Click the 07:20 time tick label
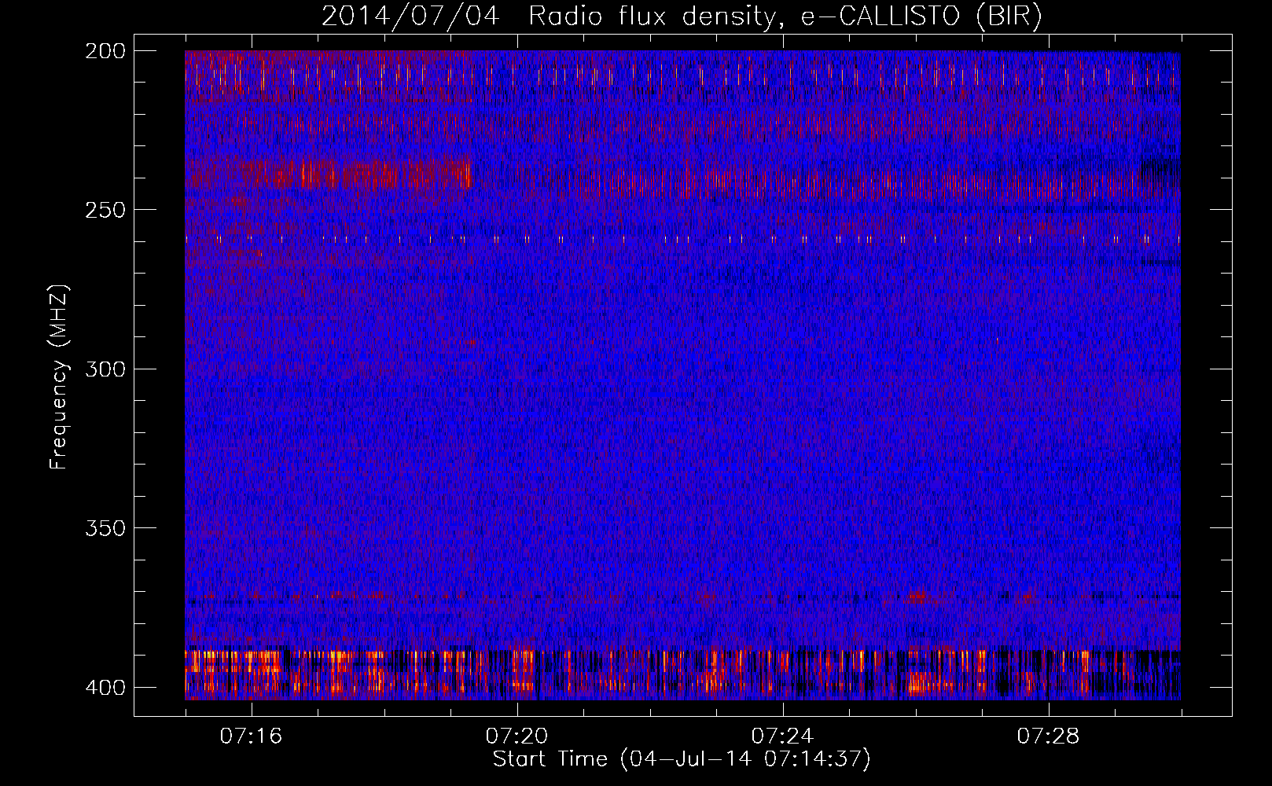 [x=517, y=736]
